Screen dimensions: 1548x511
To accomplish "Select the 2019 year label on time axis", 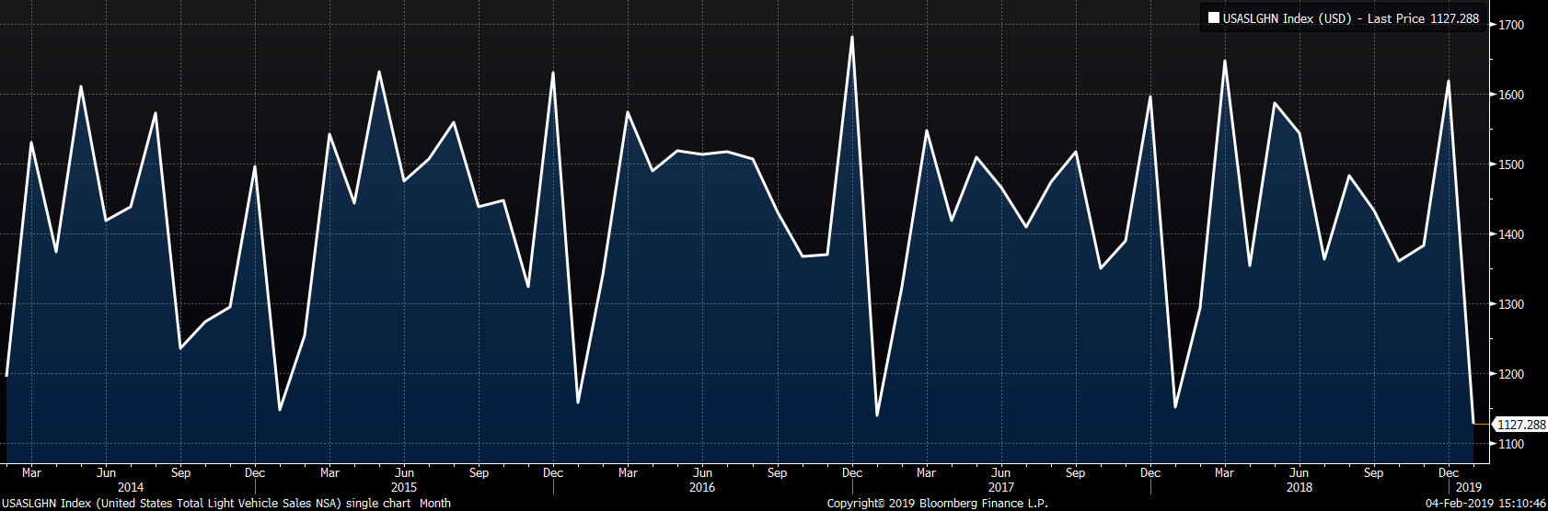I will (1469, 487).
